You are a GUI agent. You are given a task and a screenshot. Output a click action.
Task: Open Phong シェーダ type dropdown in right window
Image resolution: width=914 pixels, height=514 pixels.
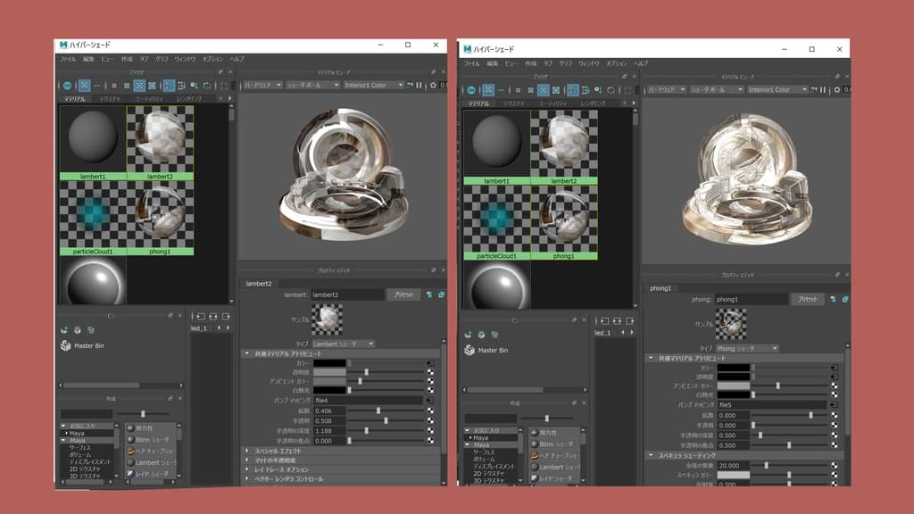coord(747,349)
